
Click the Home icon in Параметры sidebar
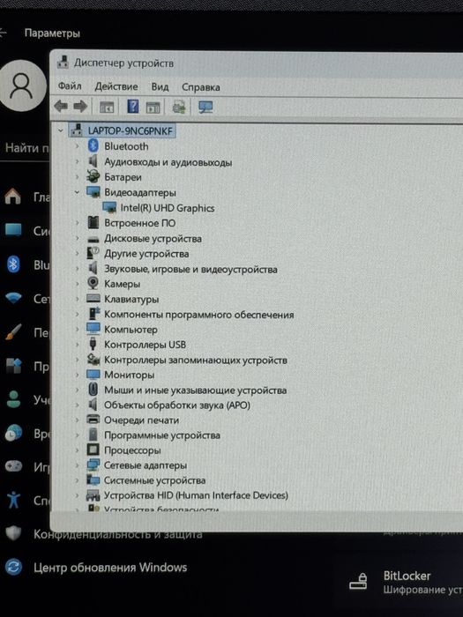click(x=12, y=196)
